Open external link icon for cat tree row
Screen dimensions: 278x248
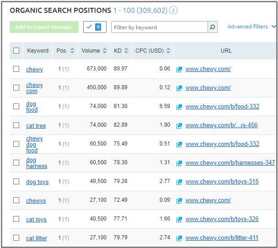pos(179,125)
